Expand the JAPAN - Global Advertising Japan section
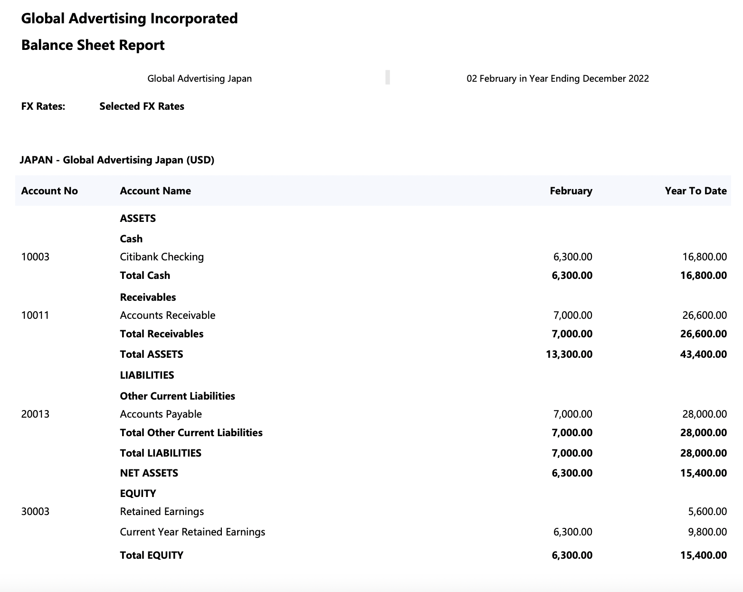The image size is (743, 592). [117, 160]
